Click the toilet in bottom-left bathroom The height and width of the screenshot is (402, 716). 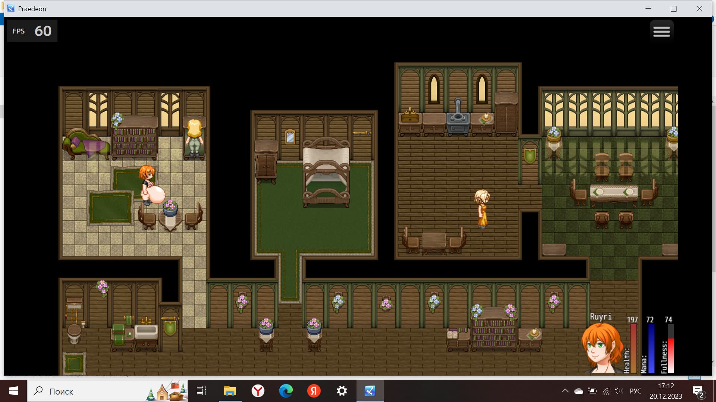click(x=74, y=334)
